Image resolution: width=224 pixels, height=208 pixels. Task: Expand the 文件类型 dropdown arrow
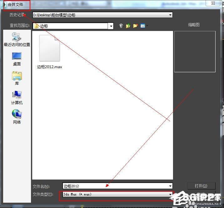[170, 194]
